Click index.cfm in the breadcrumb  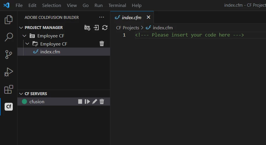pos(163,28)
